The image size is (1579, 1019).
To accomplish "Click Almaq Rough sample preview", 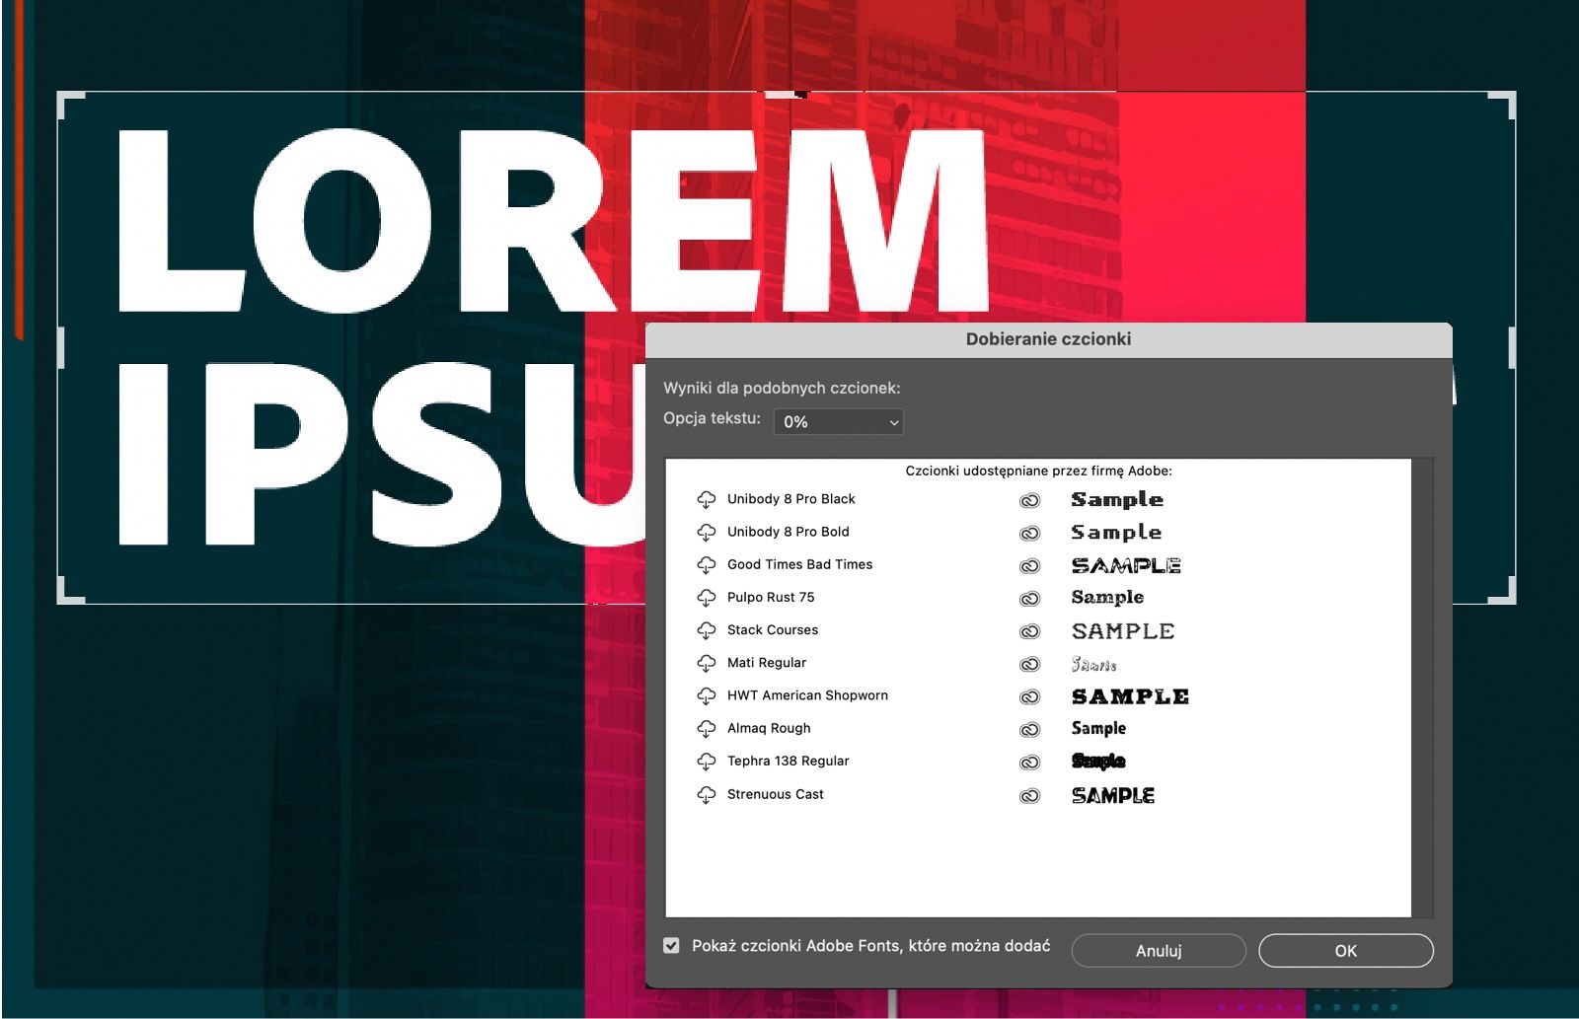I will pos(1098,729).
